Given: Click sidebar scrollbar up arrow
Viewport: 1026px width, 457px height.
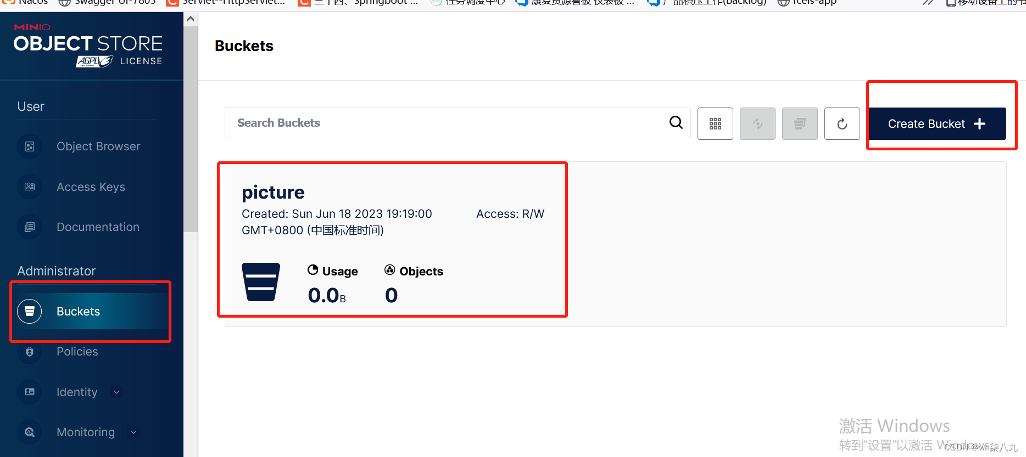Looking at the screenshot, I should pos(191,19).
